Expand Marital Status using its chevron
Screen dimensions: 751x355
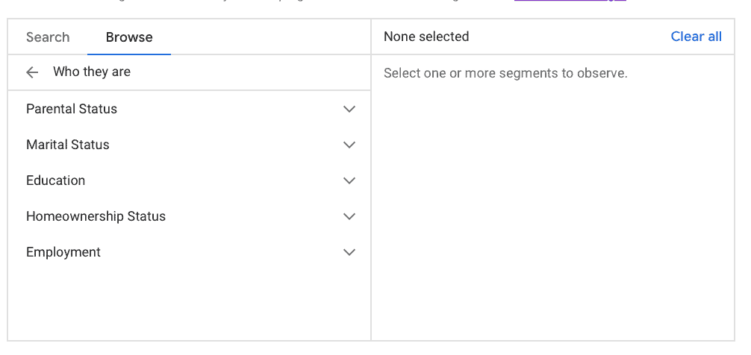pyautogui.click(x=349, y=145)
